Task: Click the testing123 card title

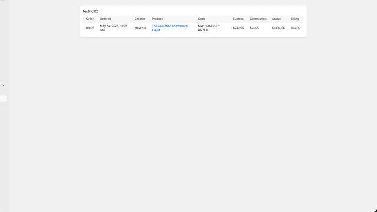Action: click(x=91, y=11)
